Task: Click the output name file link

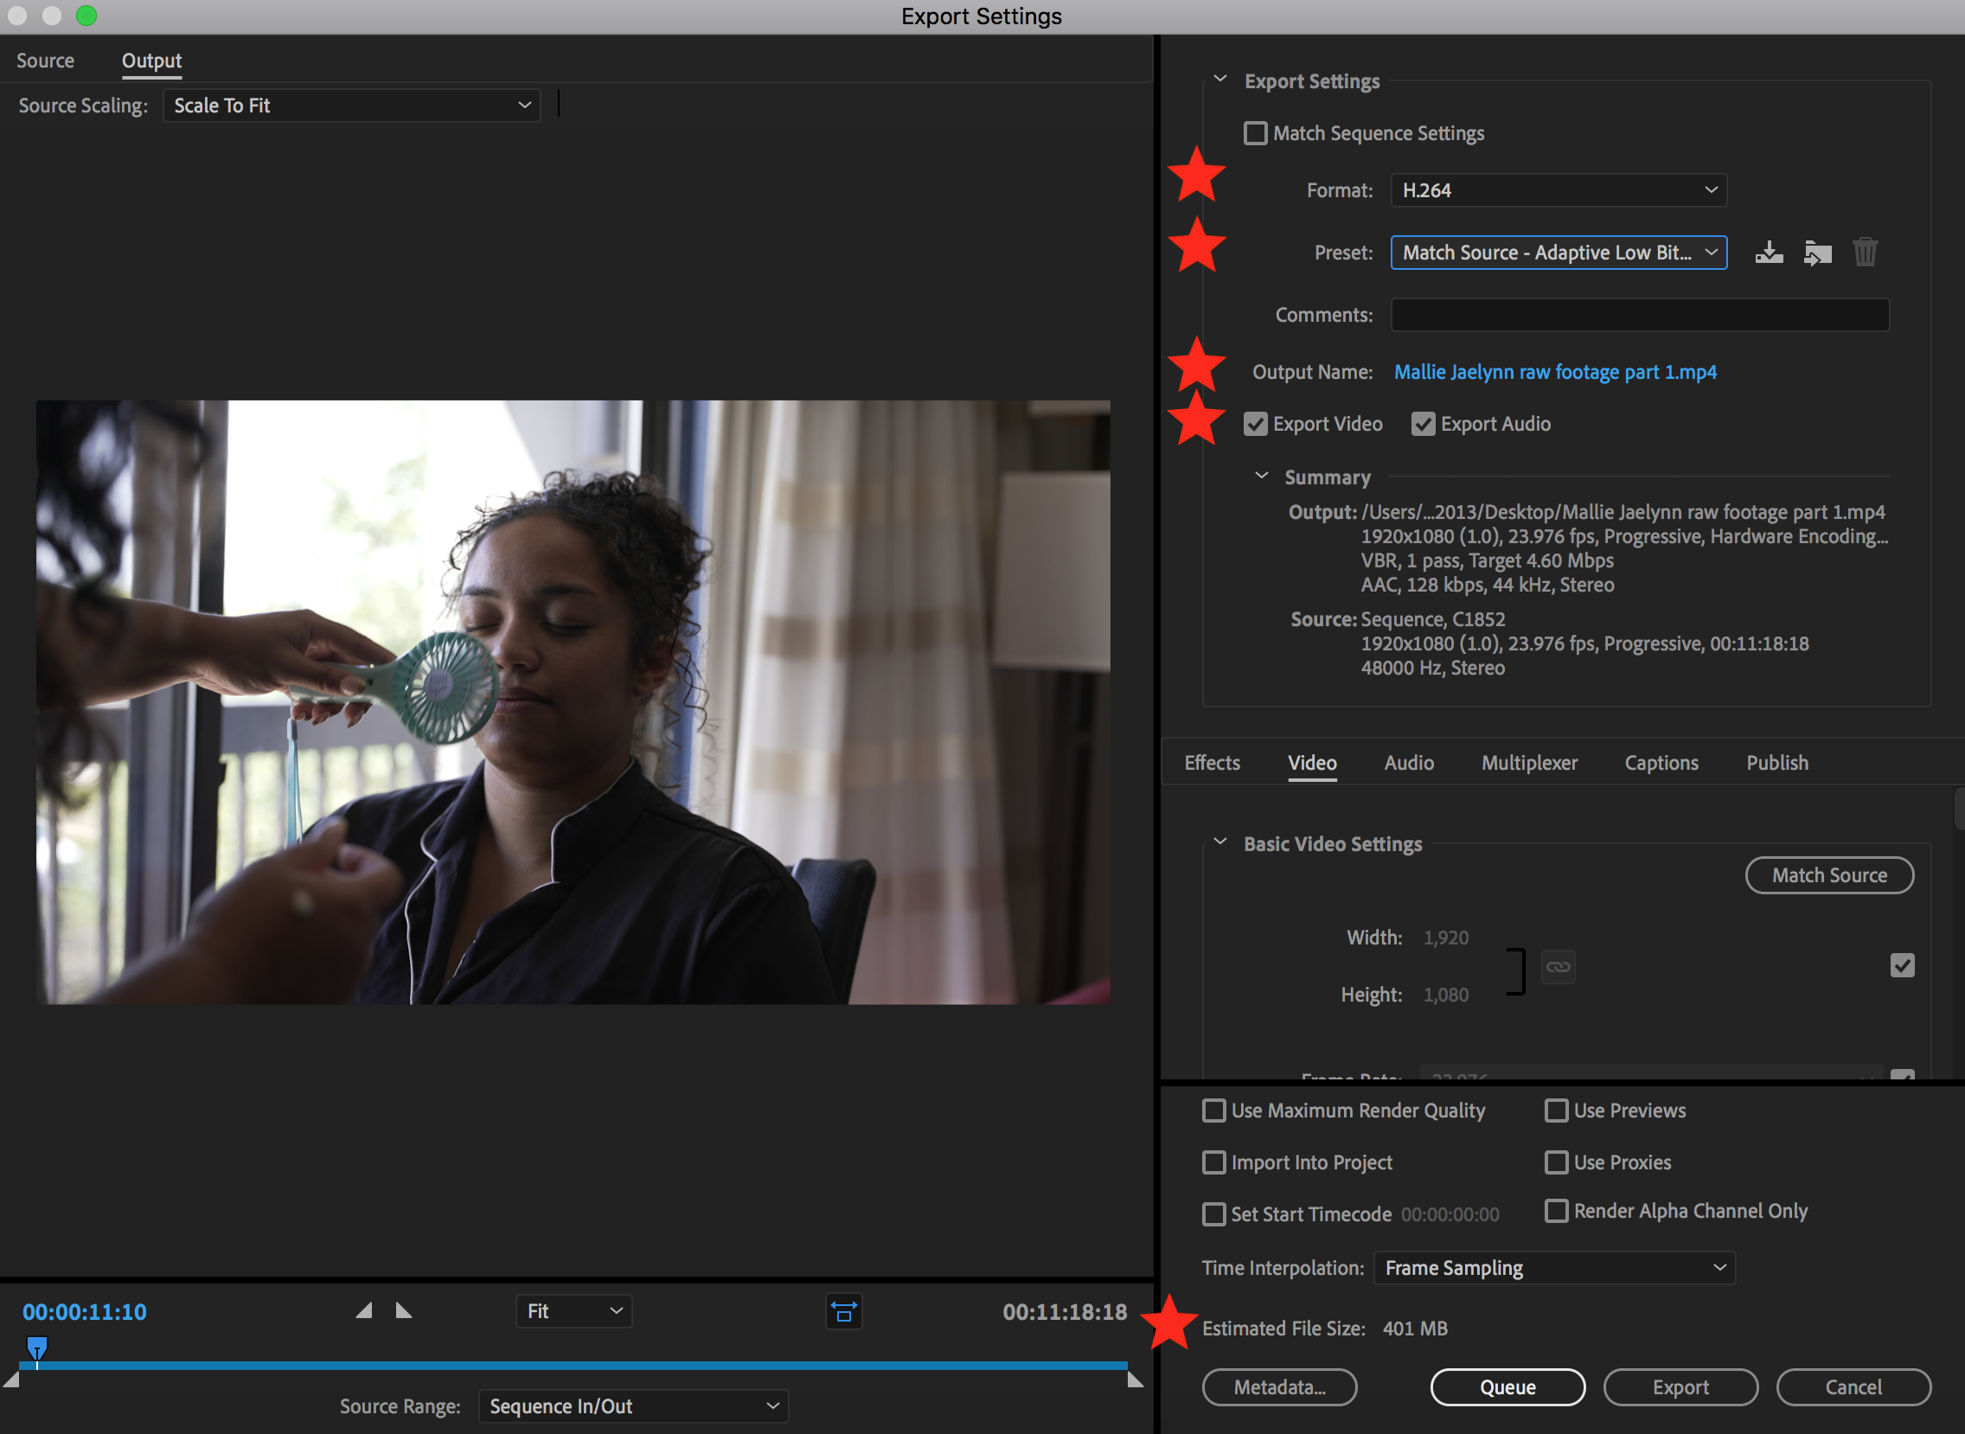Action: pyautogui.click(x=1554, y=372)
